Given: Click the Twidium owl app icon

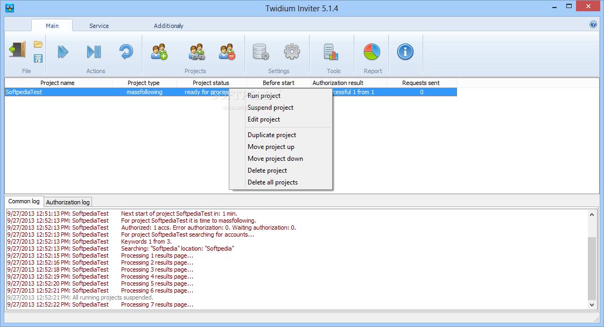Looking at the screenshot, I should (x=10, y=8).
